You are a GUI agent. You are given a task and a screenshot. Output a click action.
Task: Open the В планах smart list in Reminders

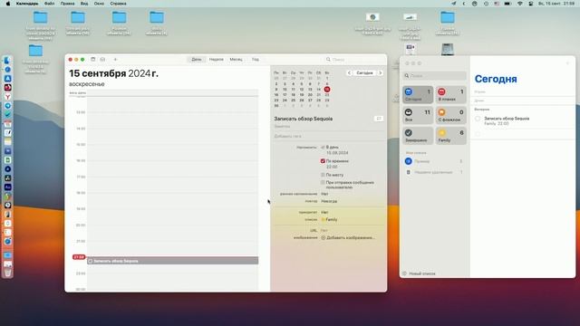[x=451, y=94]
